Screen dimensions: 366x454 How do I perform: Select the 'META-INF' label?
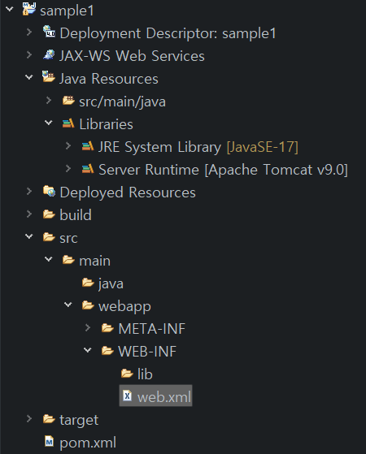coord(151,329)
